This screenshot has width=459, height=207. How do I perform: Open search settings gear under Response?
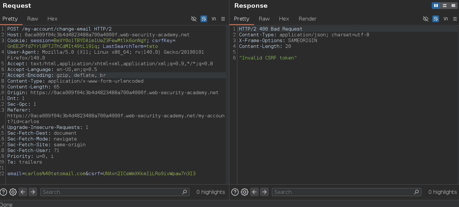[244, 192]
